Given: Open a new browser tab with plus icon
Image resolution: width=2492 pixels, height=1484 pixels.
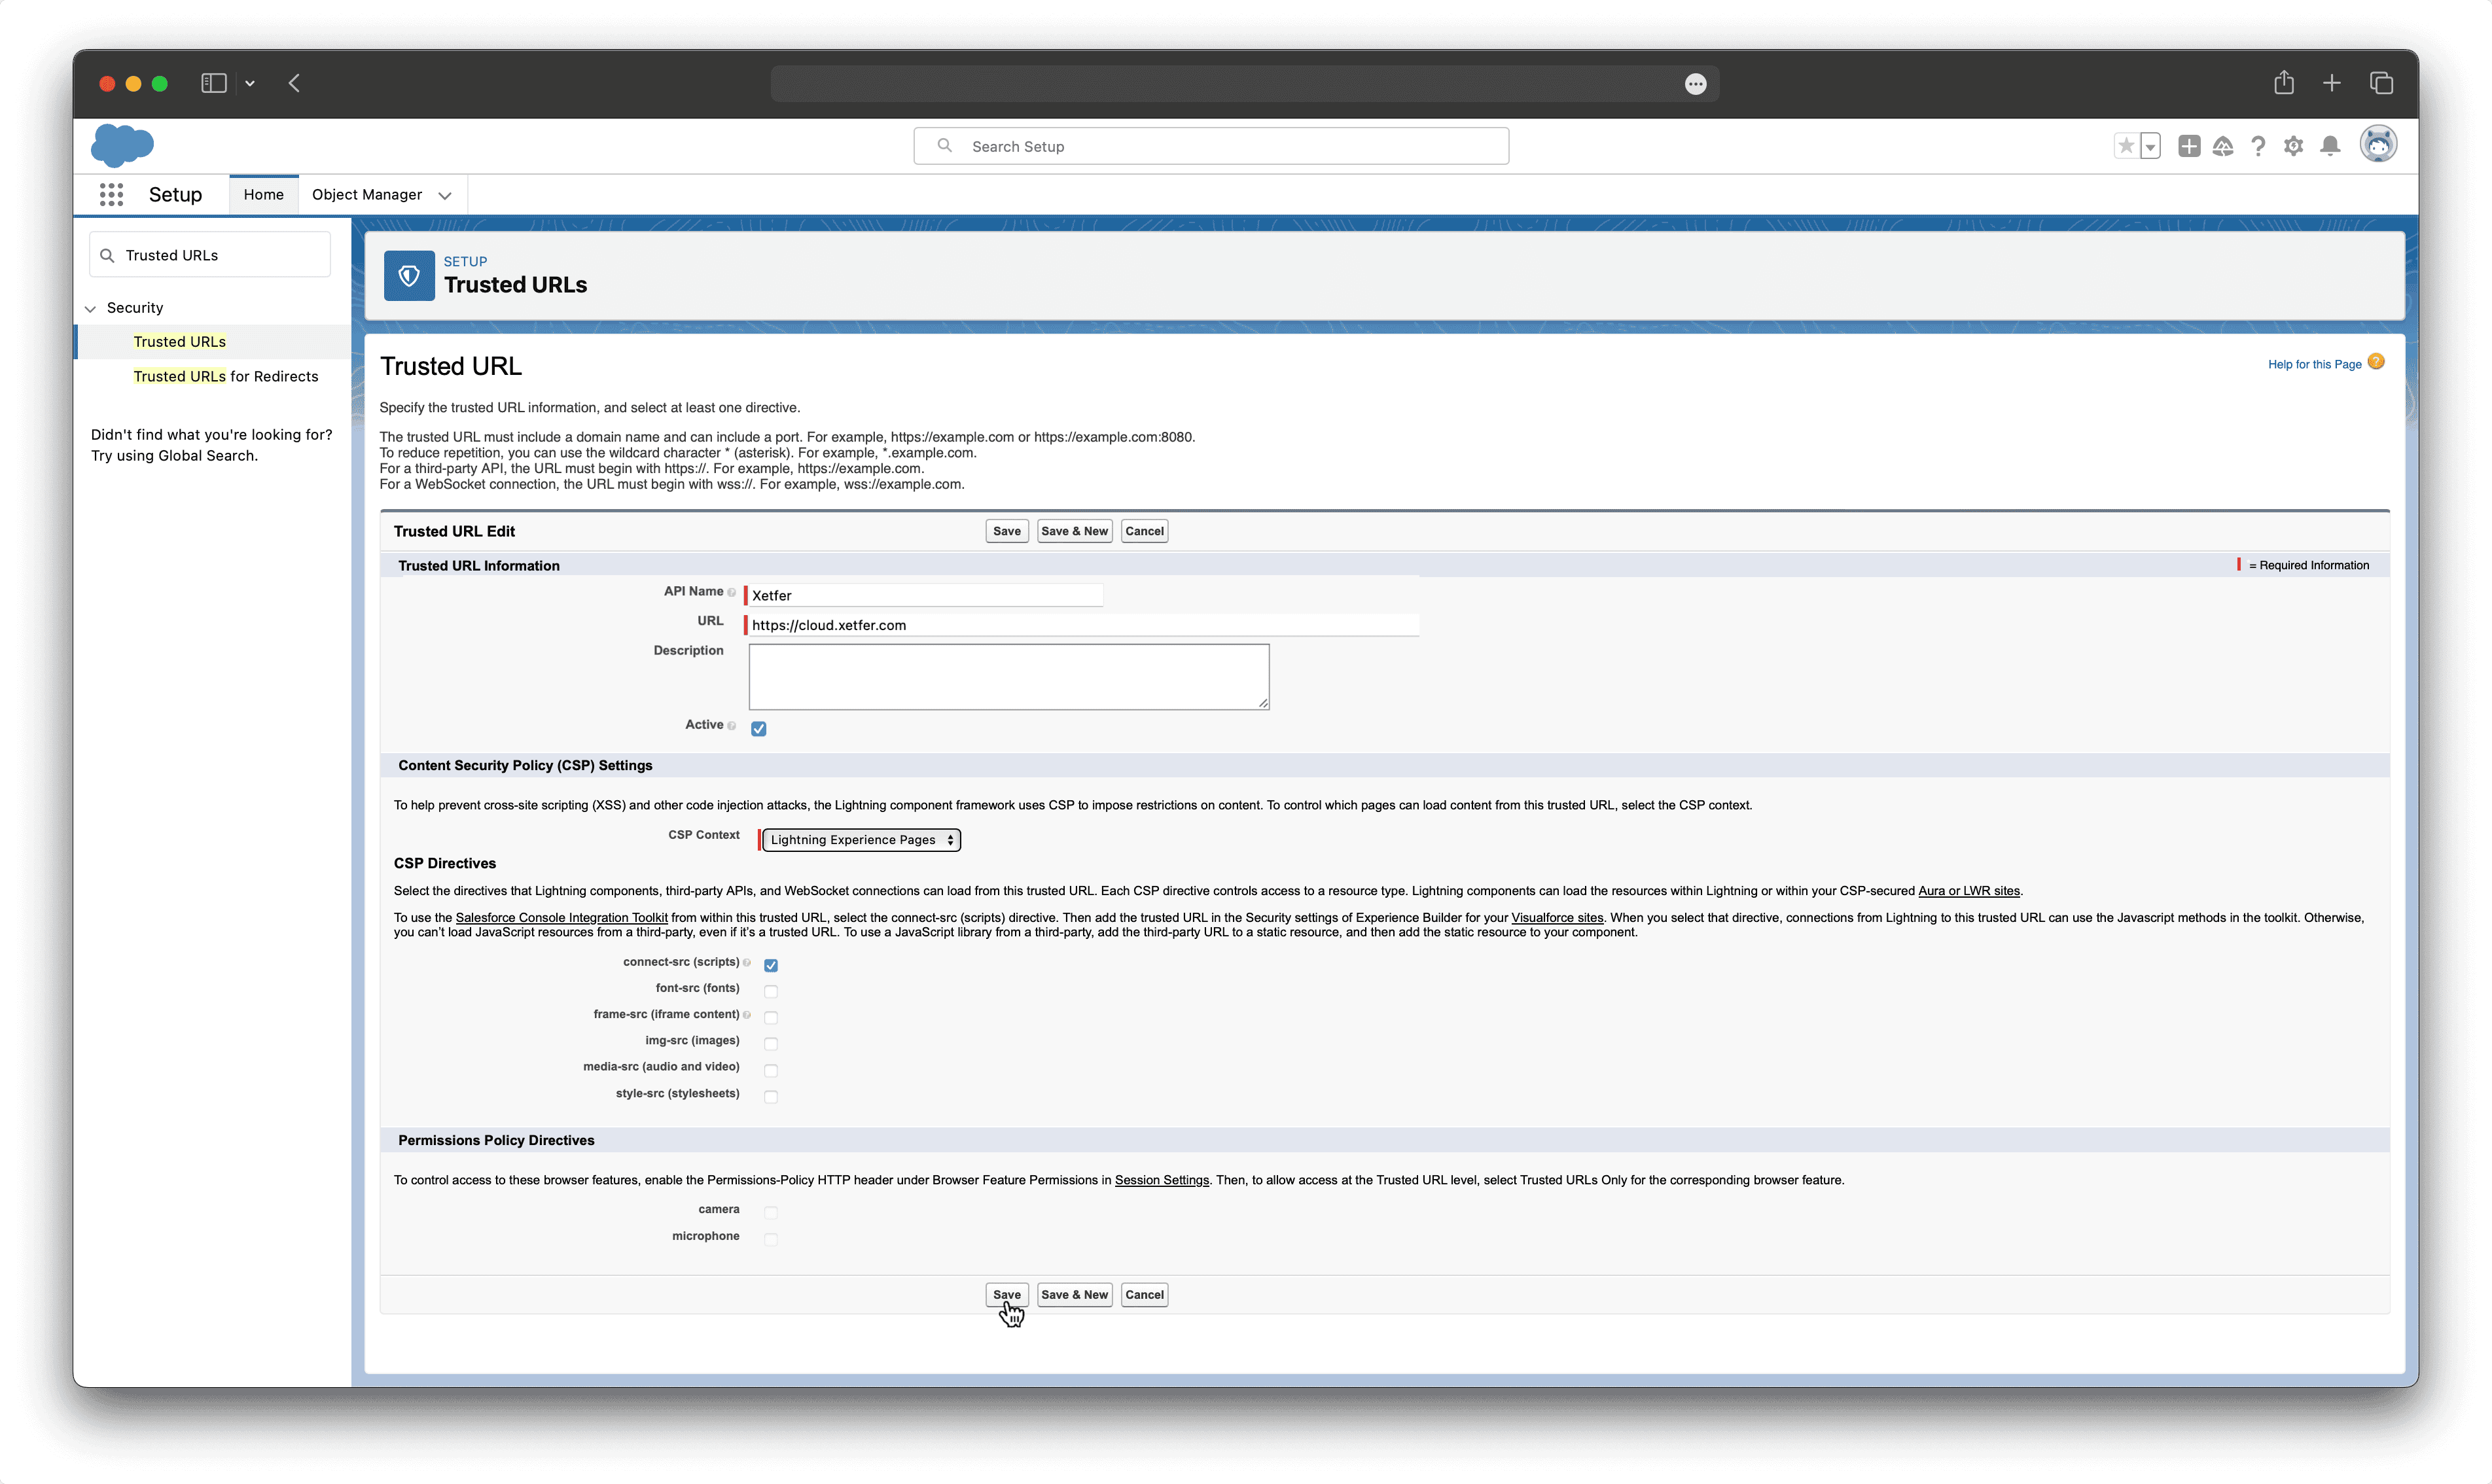Looking at the screenshot, I should point(2332,83).
